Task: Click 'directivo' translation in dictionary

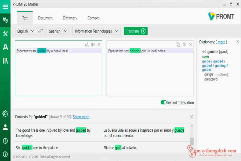Action: pos(211,79)
